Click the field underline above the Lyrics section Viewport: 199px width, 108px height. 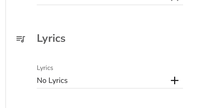(x=110, y=5)
